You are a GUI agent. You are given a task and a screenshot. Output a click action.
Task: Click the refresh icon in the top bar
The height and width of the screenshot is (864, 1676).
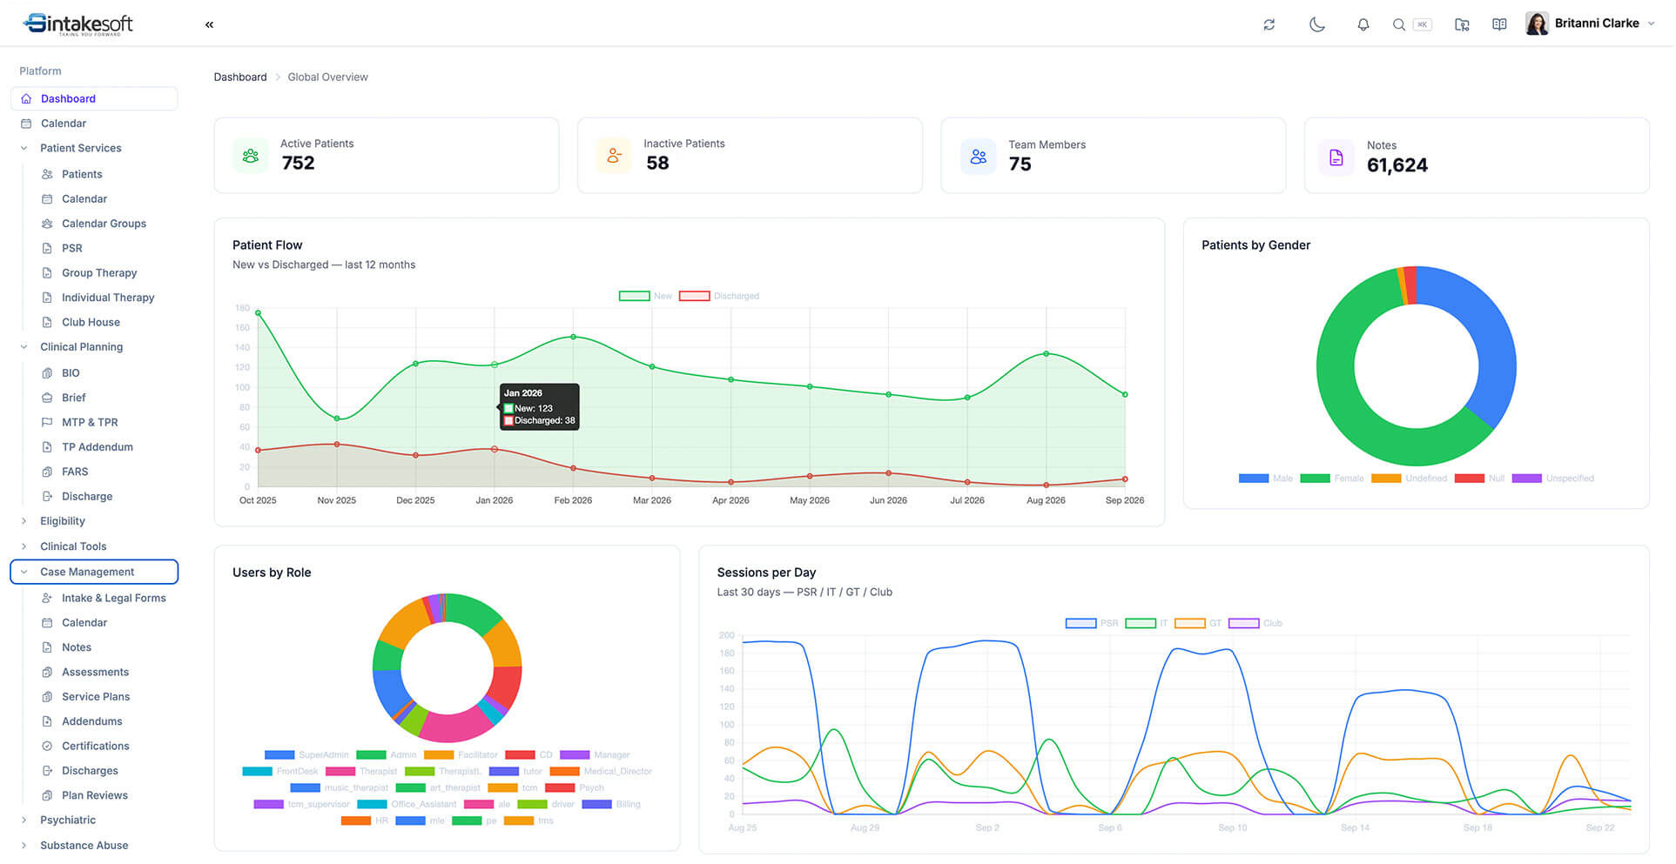[x=1269, y=24]
